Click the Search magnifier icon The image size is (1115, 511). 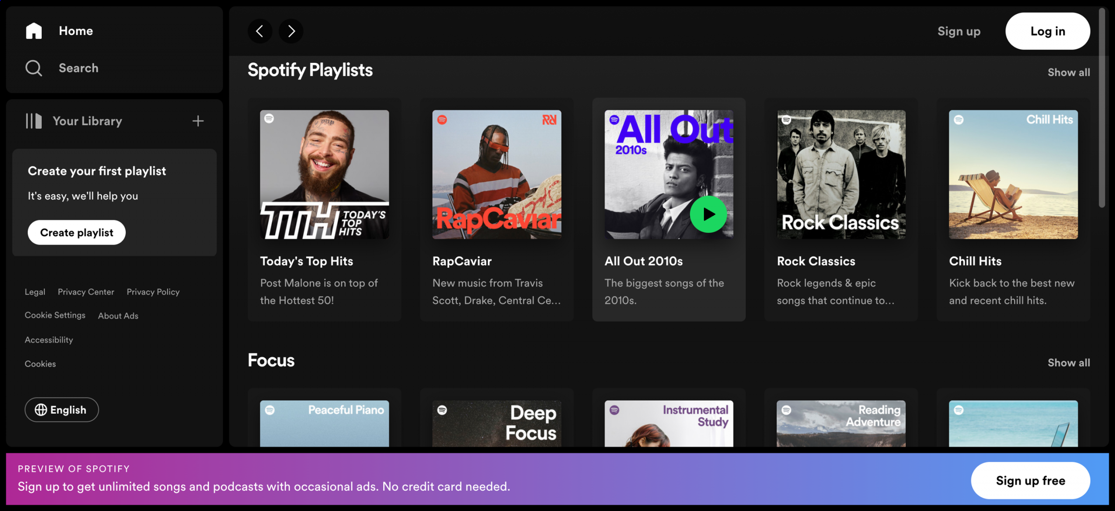[34, 68]
